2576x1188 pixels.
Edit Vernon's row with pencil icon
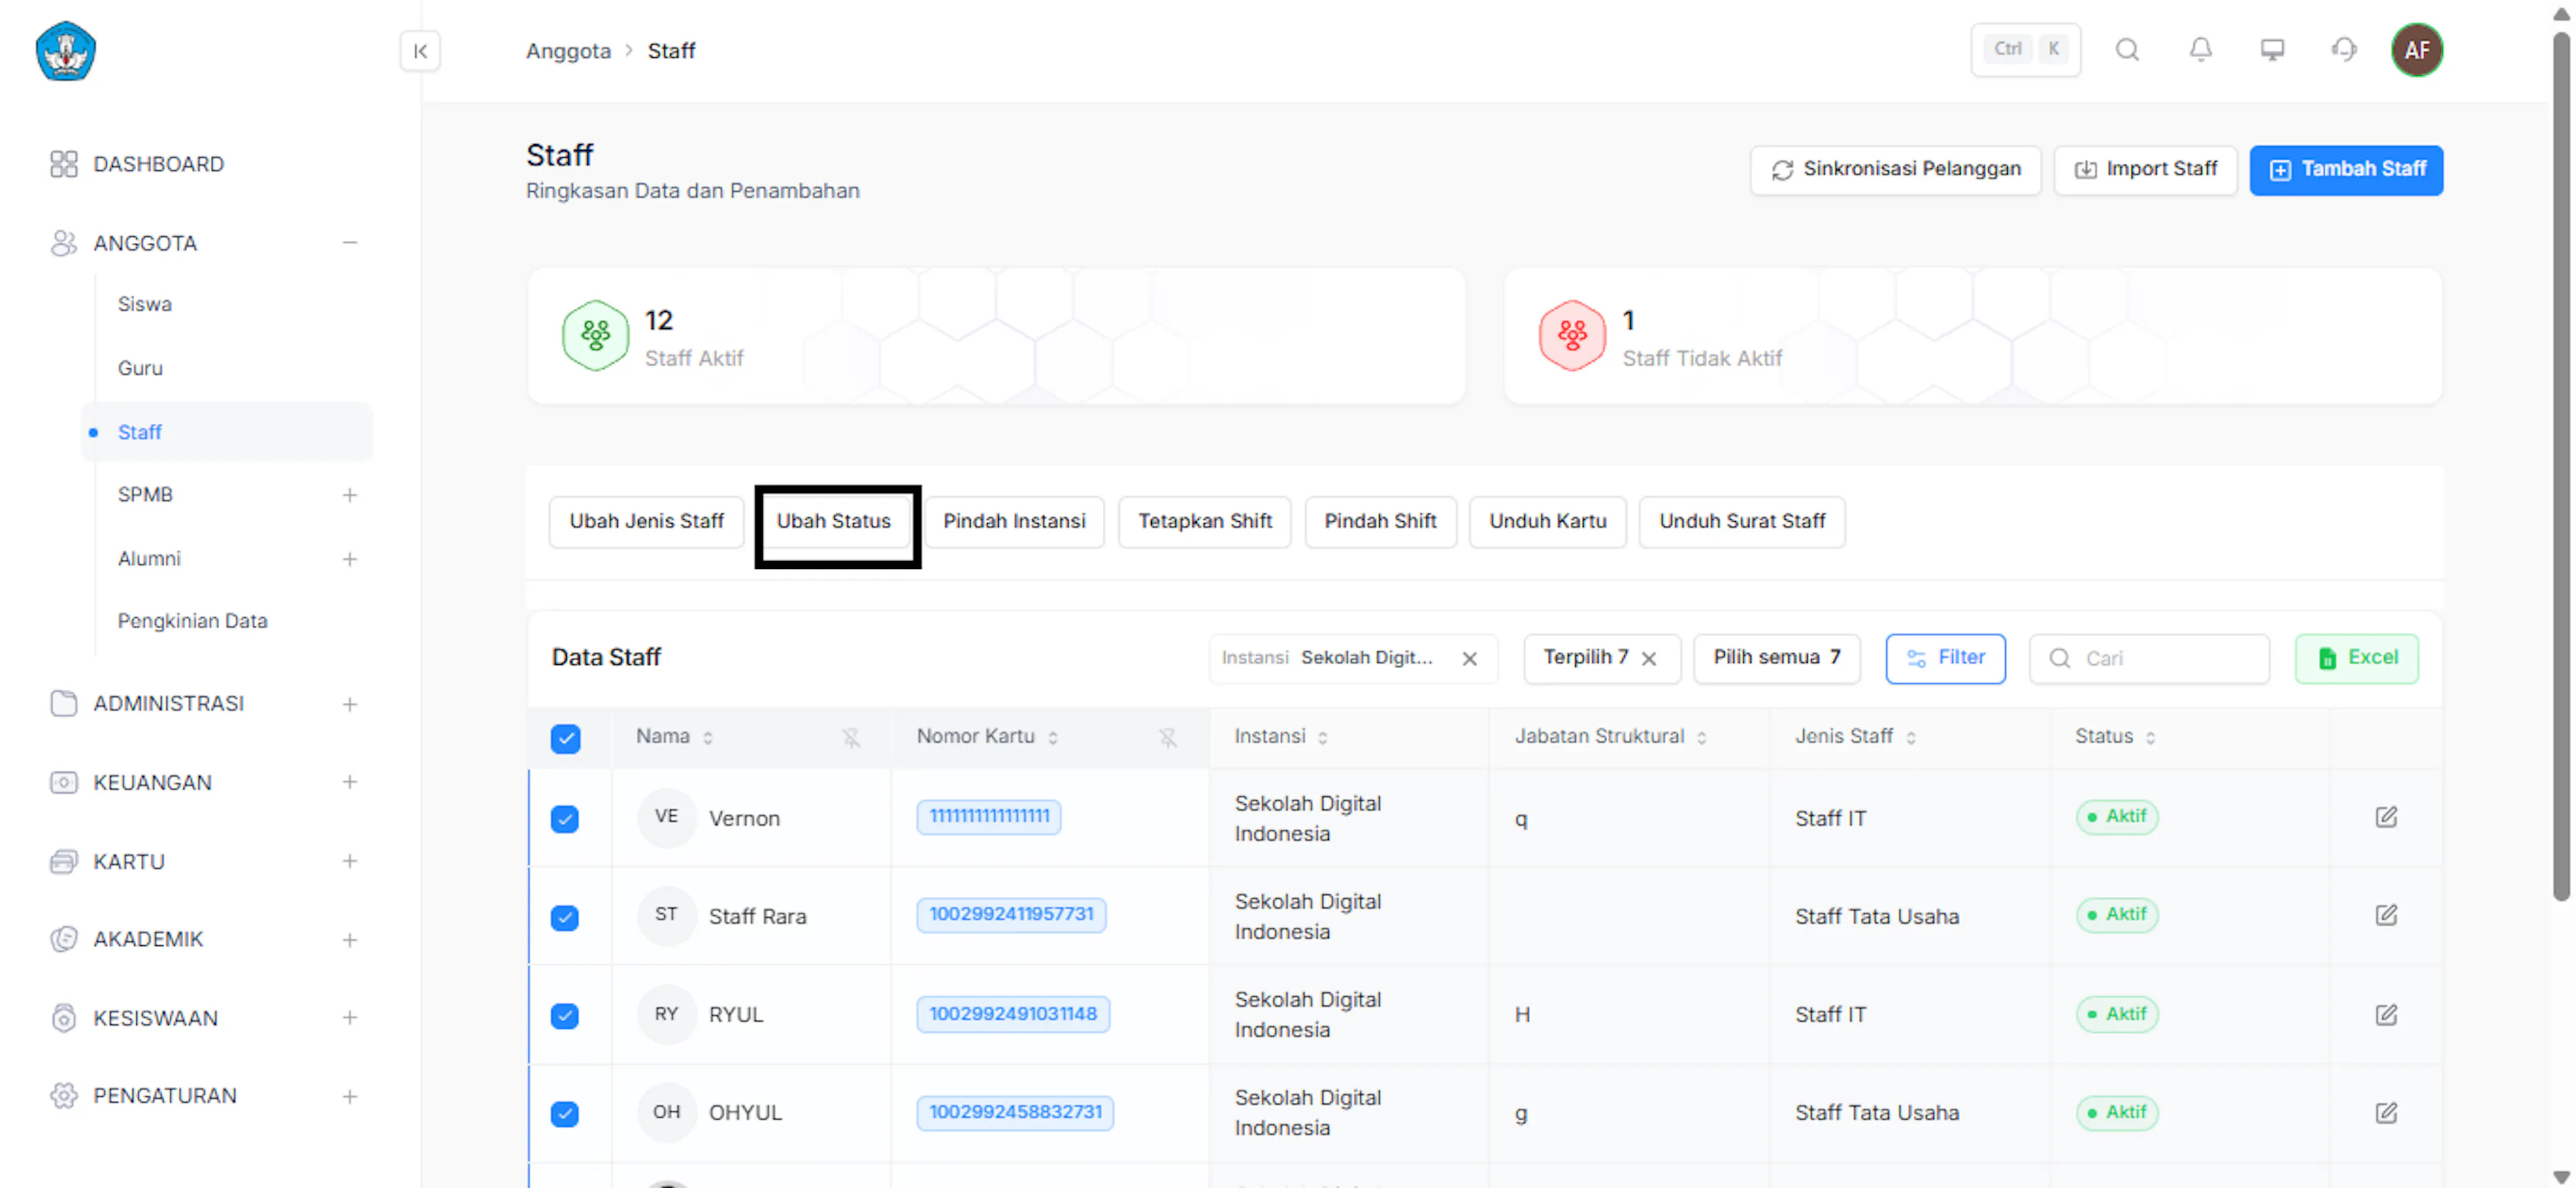click(2386, 817)
